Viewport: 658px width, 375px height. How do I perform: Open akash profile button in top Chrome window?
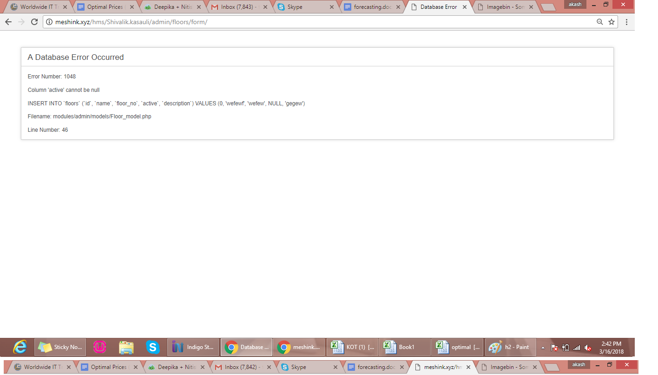point(575,4)
